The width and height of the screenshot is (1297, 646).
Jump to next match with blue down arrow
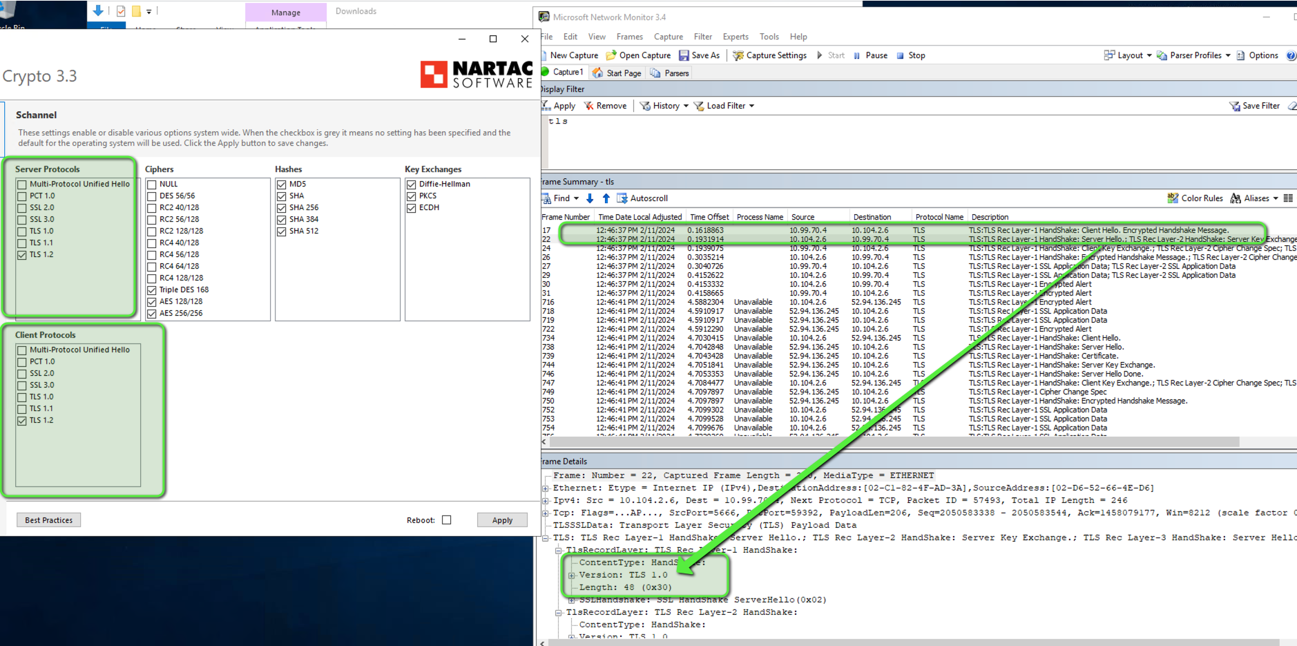590,198
